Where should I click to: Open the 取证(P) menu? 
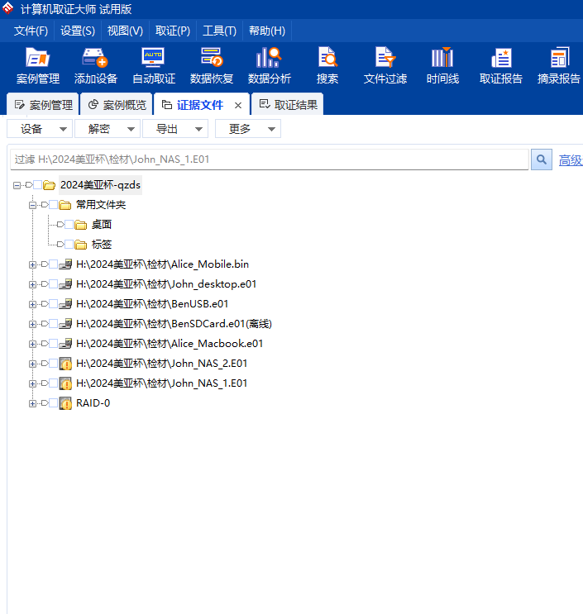[172, 31]
